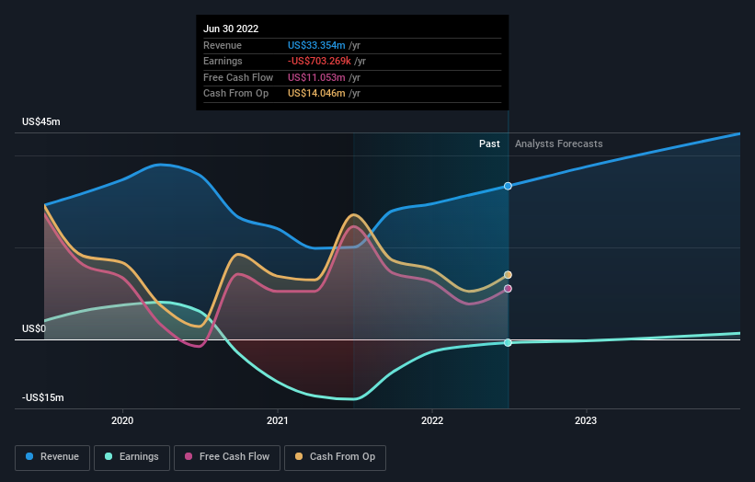Click the 2023 x-axis label

[586, 420]
